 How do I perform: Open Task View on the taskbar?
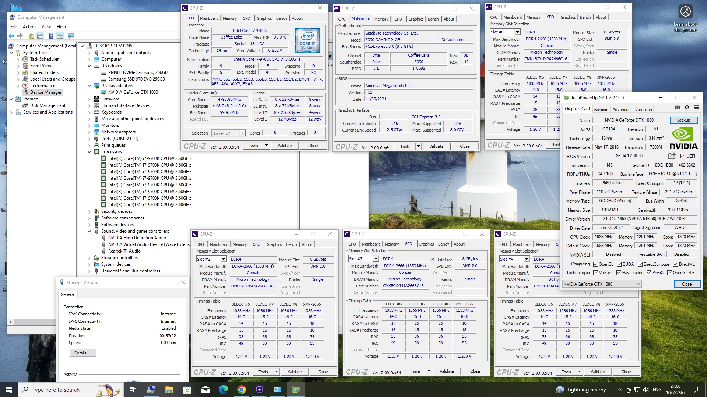pos(133,390)
